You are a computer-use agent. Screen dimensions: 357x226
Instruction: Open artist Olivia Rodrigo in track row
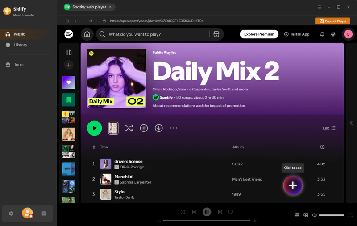tap(132, 167)
